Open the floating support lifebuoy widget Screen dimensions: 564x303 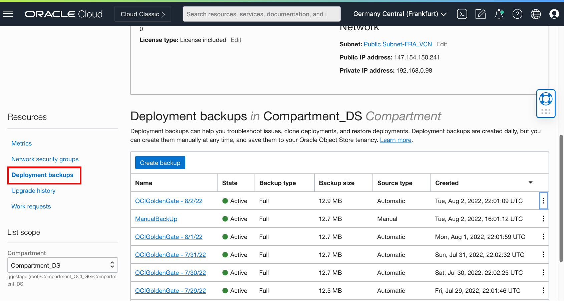point(546,99)
